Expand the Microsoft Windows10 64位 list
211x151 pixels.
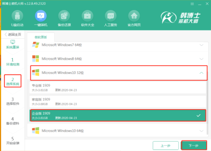(118, 131)
